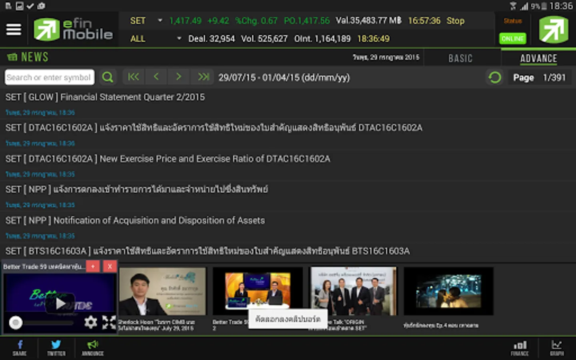
Task: Jump to first news page
Action: pyautogui.click(x=133, y=77)
